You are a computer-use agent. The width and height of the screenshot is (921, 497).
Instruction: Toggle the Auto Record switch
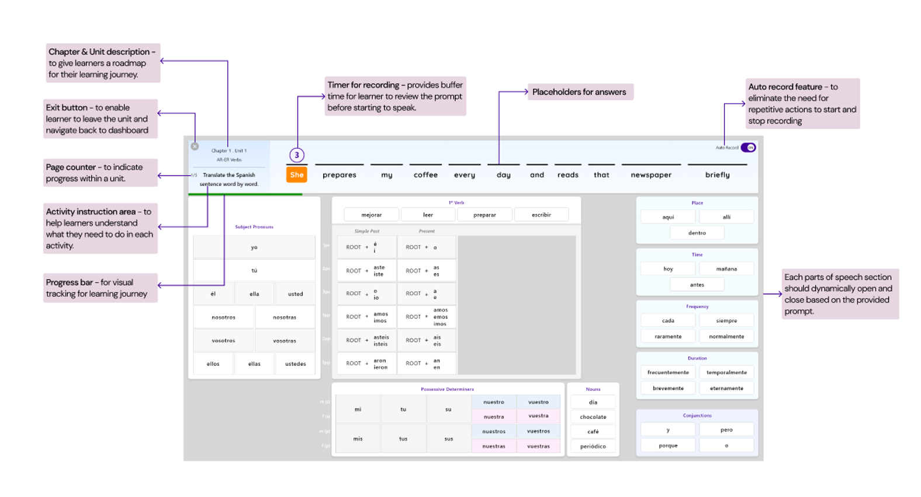click(748, 148)
